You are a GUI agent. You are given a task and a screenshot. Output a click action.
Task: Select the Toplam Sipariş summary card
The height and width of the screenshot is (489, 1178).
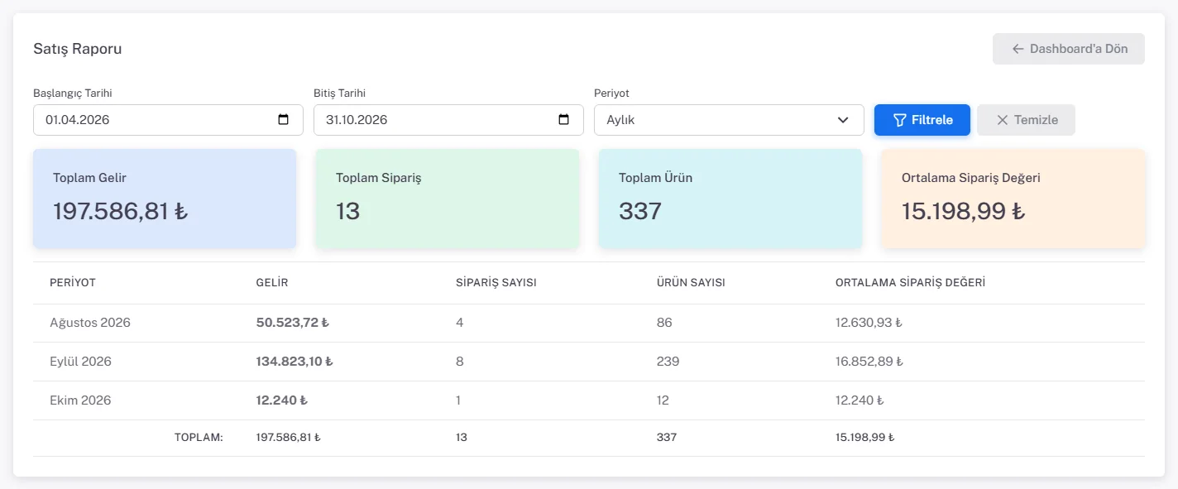(448, 199)
